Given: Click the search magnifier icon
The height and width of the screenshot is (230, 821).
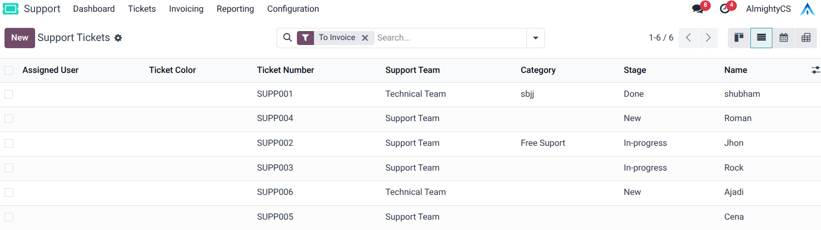Looking at the screenshot, I should (287, 37).
